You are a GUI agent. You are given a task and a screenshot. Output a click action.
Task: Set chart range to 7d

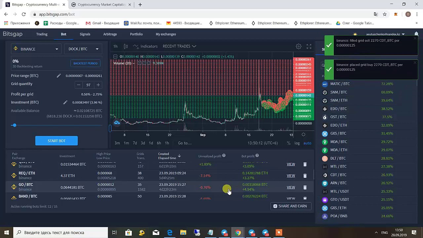[x=135, y=143]
